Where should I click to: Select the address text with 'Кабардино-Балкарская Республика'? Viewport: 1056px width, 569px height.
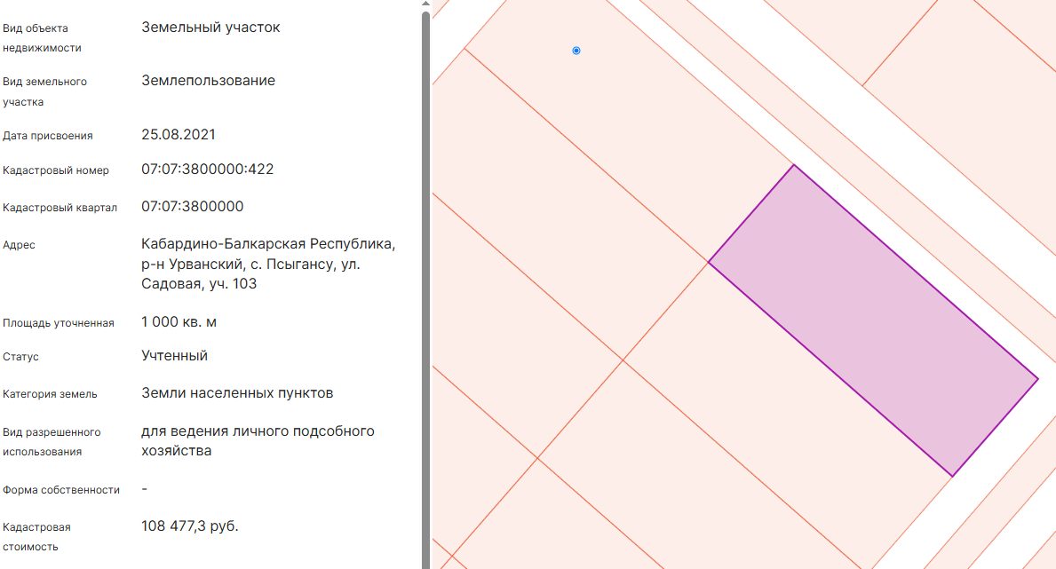coord(268,264)
